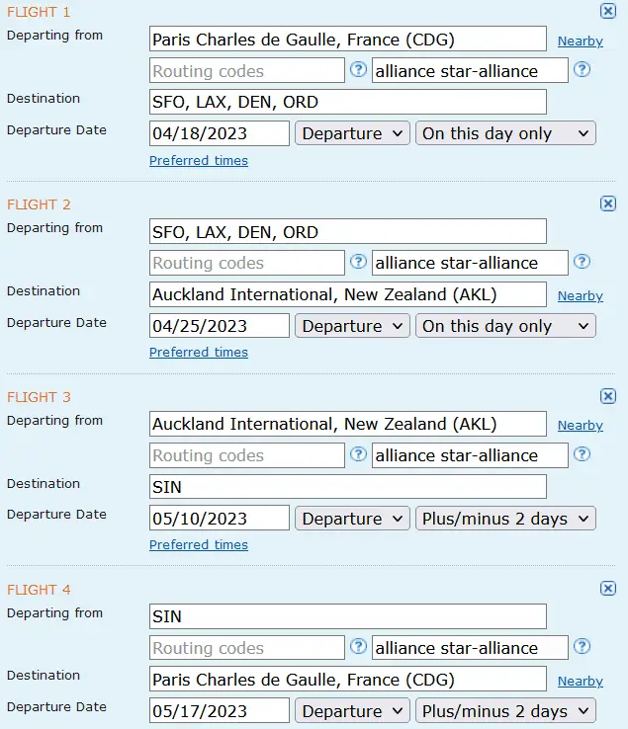
Task: Open Flight 2 routing codes help icon
Action: [x=359, y=263]
